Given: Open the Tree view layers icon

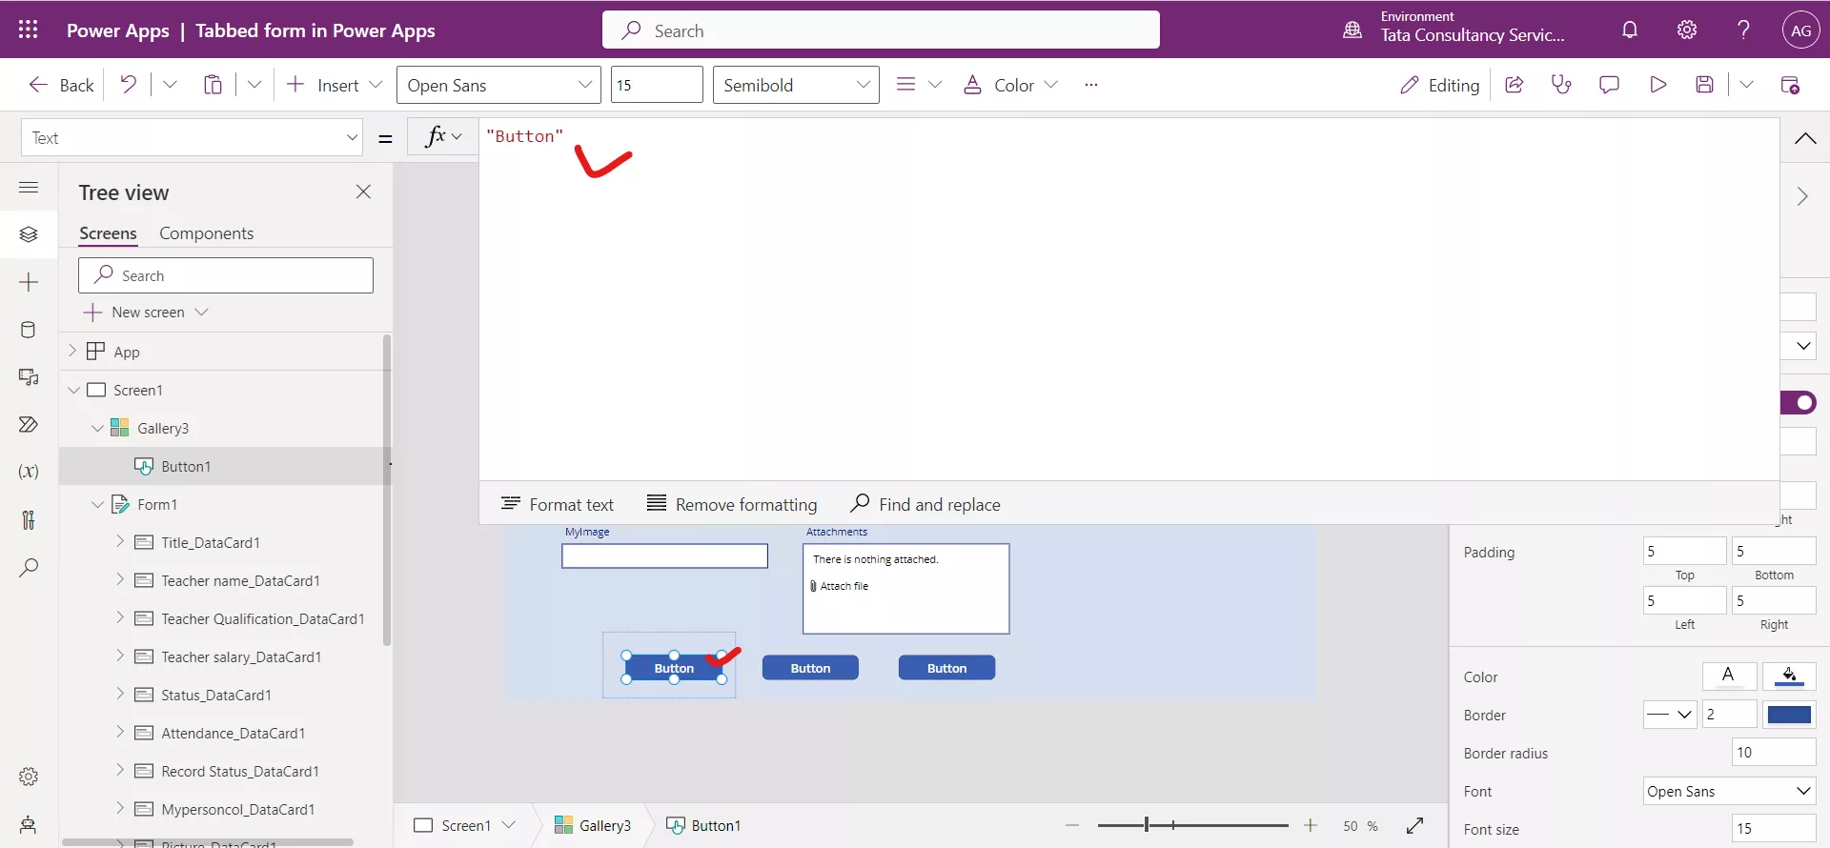Looking at the screenshot, I should (x=29, y=234).
